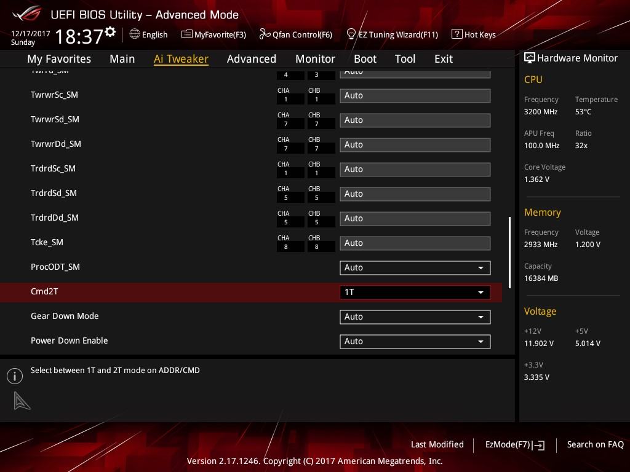Image resolution: width=630 pixels, height=472 pixels.
Task: Select the Gear Down Mode label
Action: click(65, 316)
